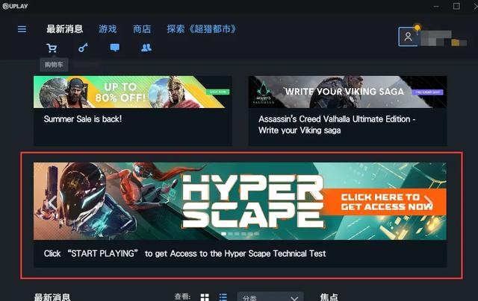Image resolution: width=478 pixels, height=301 pixels.
Task: Open the shopping cart icon
Action: click(x=52, y=48)
